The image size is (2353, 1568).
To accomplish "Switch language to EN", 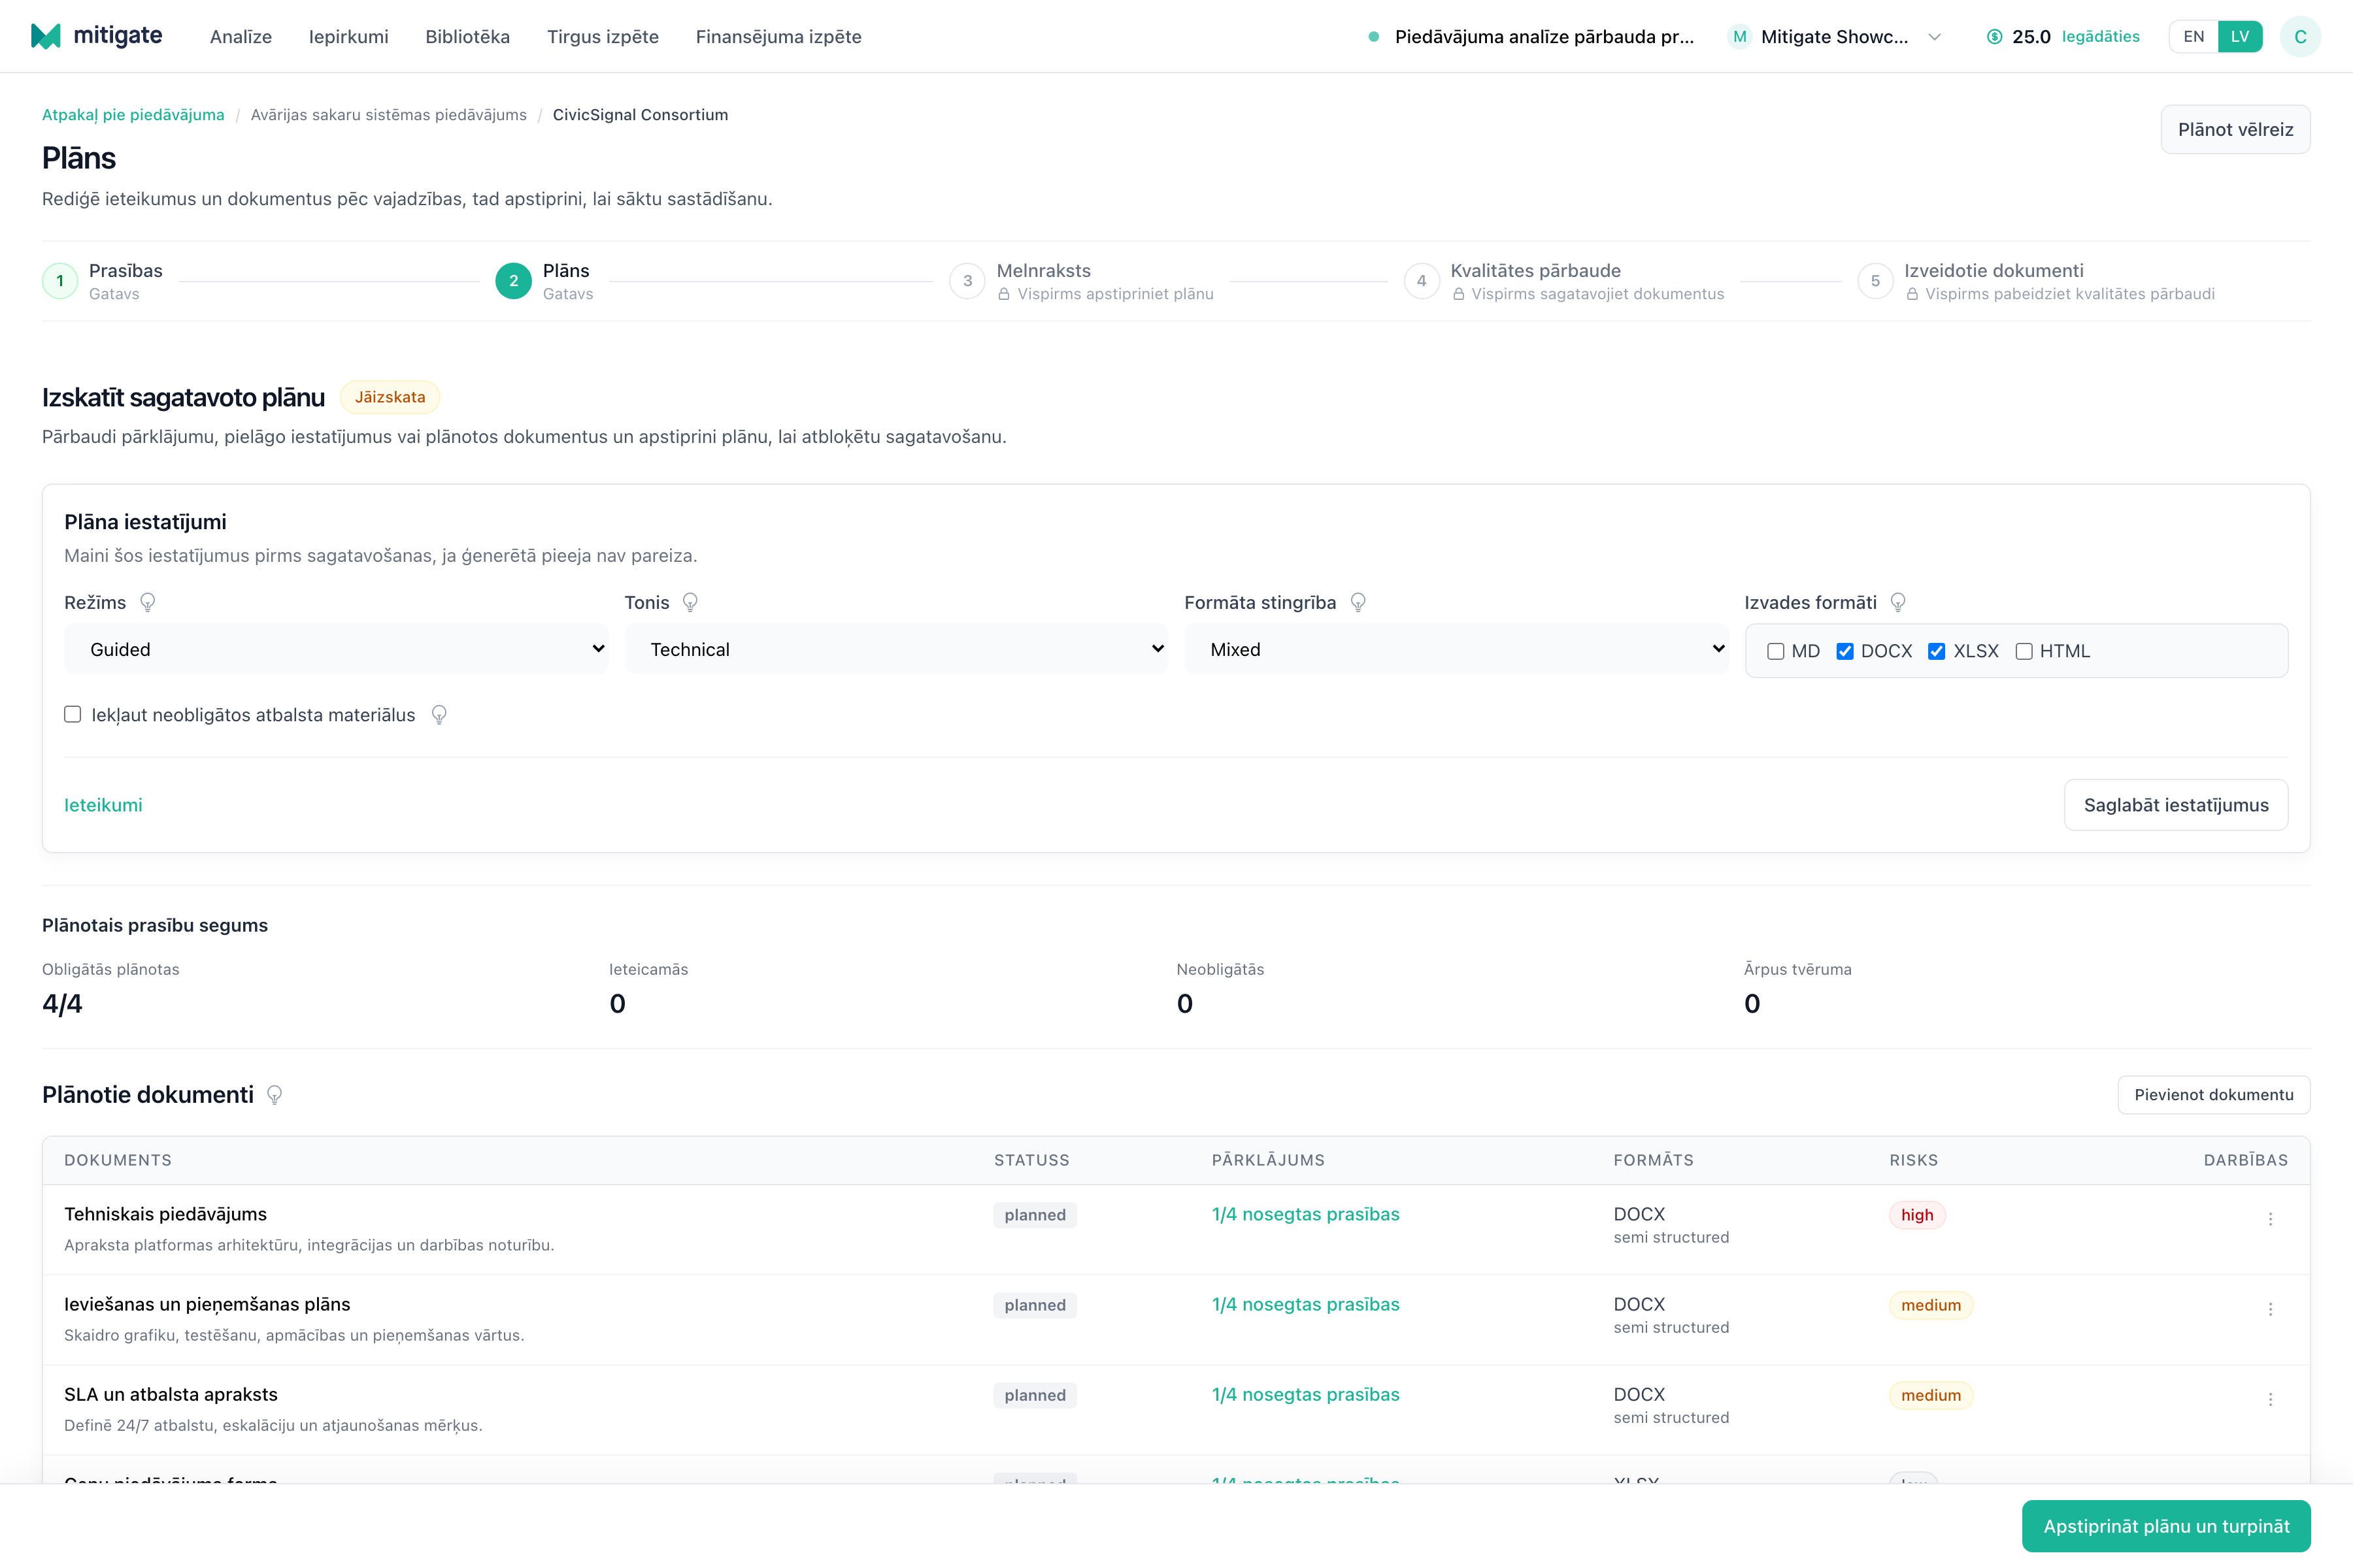I will (2193, 37).
